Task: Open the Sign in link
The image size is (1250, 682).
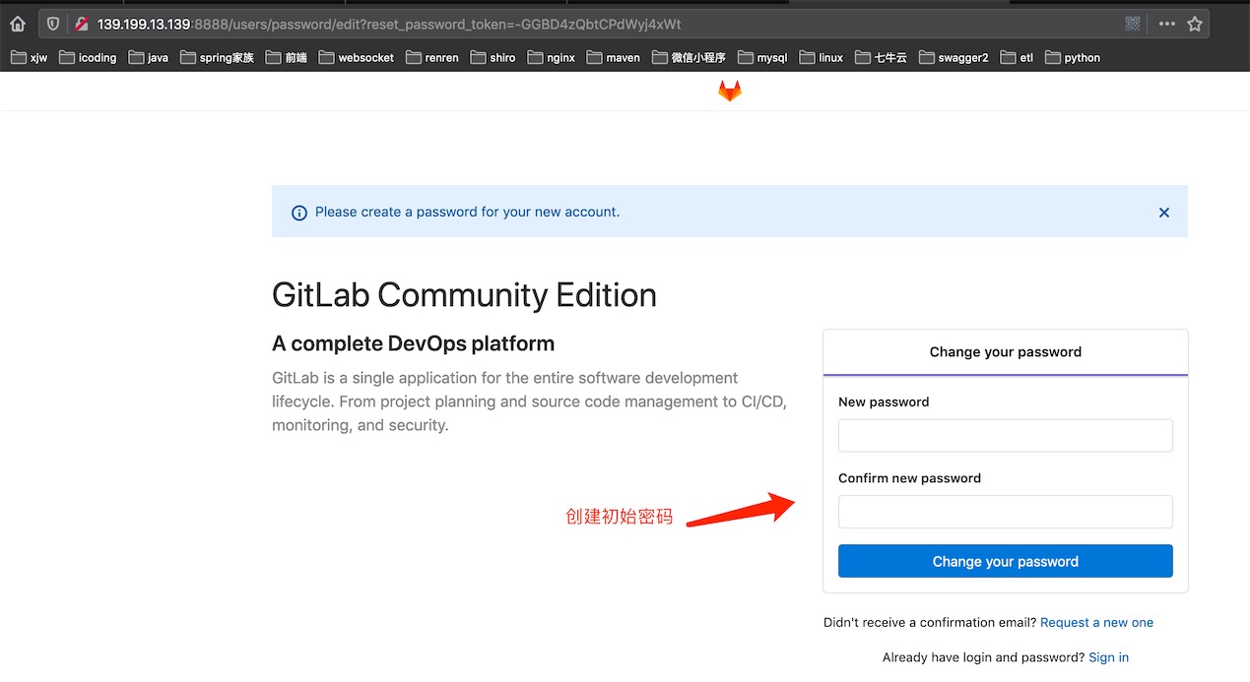Action: (x=1109, y=657)
